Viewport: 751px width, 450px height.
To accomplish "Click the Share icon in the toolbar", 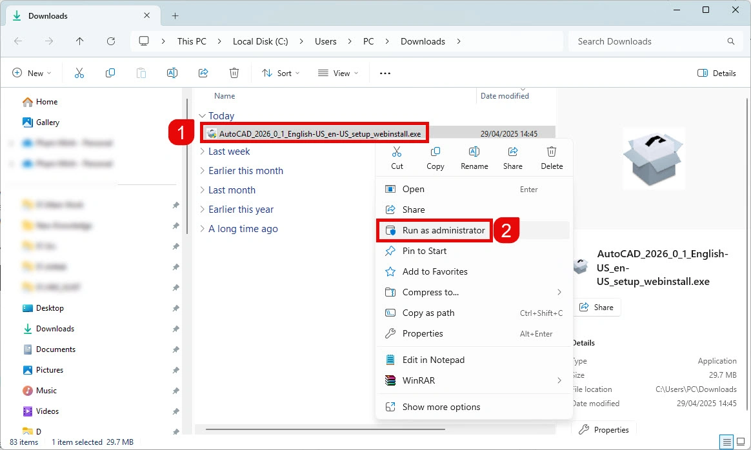I will pyautogui.click(x=203, y=73).
